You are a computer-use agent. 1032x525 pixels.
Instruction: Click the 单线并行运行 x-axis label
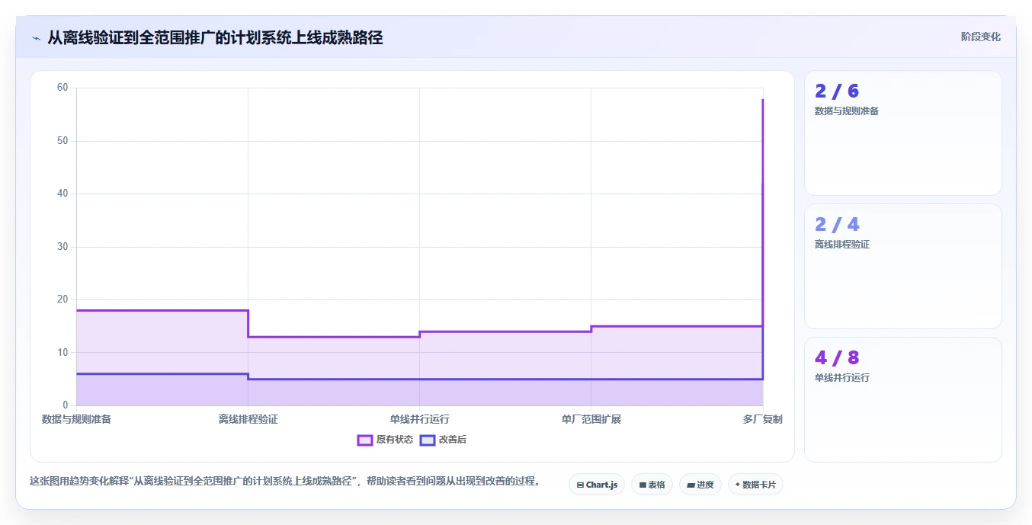pos(420,419)
